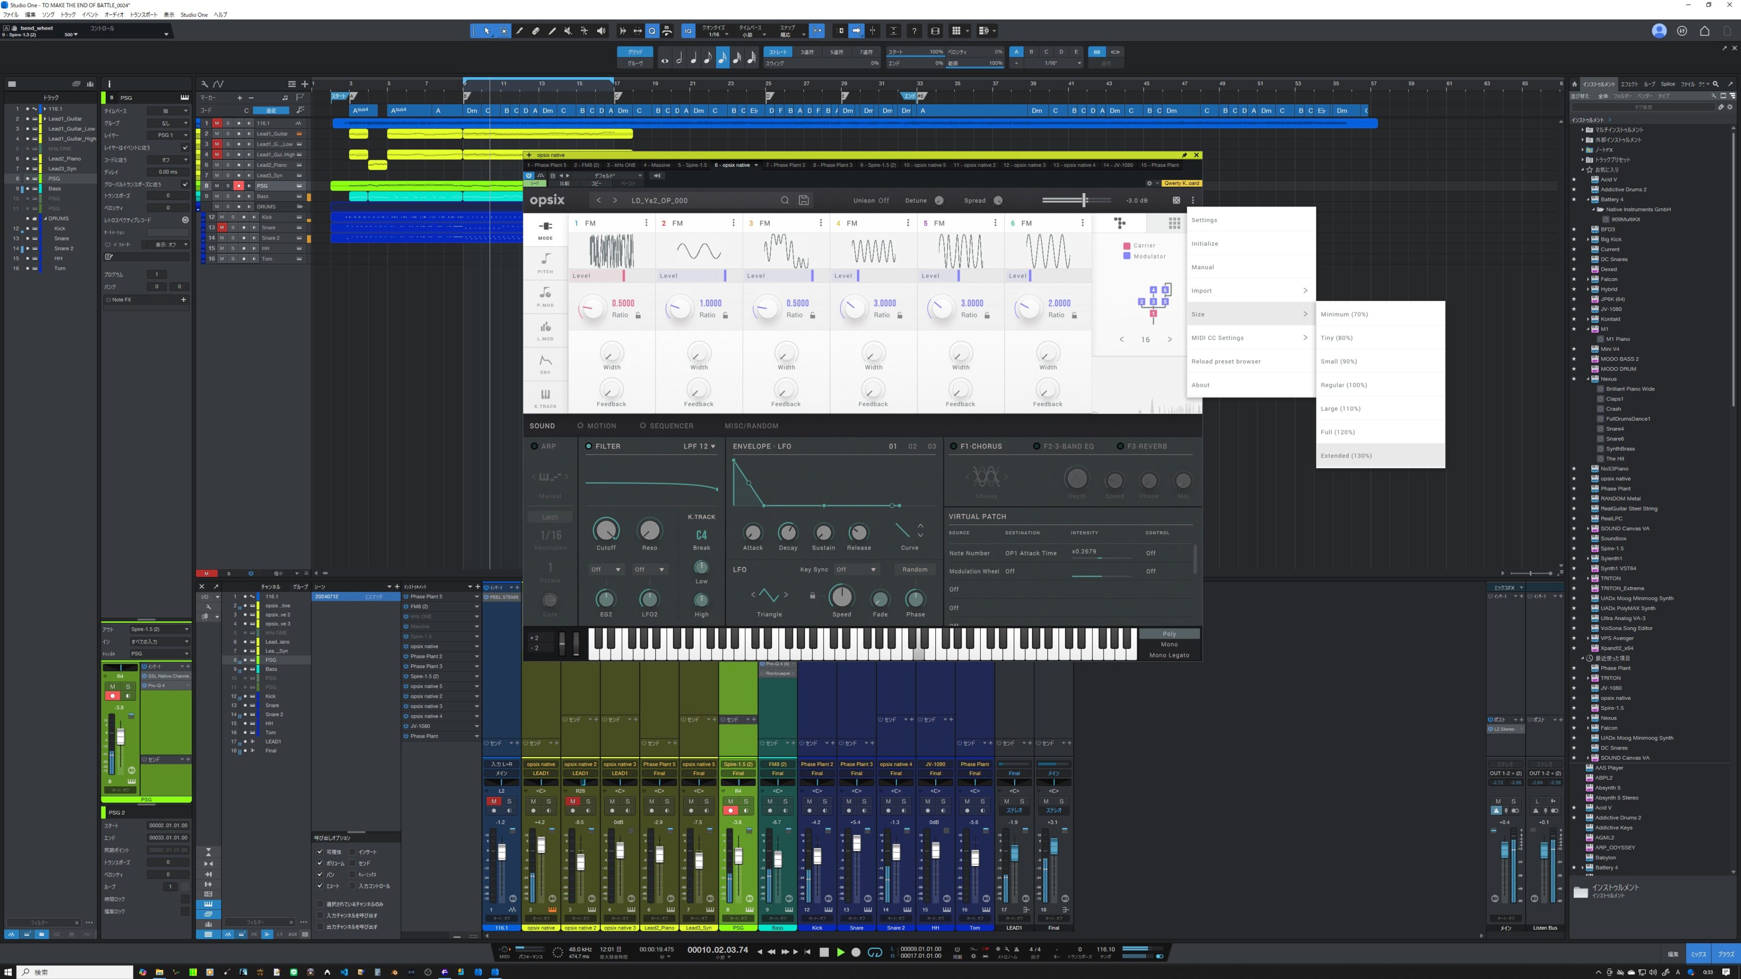
Task: Toggle the loop button in the transport
Action: 875,952
